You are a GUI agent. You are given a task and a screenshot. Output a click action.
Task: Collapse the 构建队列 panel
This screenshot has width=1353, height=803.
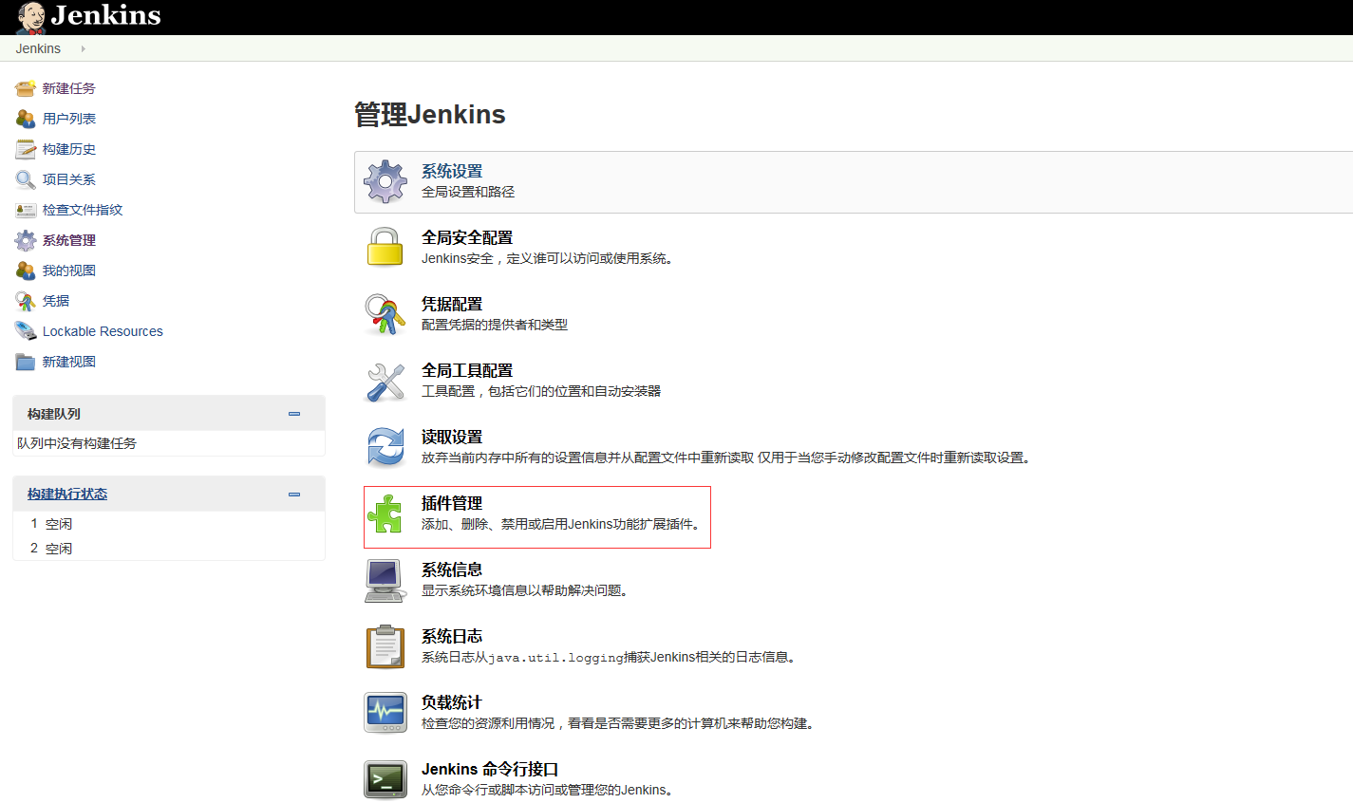(294, 414)
